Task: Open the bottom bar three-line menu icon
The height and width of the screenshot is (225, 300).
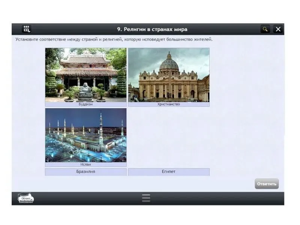Action: tap(146, 198)
